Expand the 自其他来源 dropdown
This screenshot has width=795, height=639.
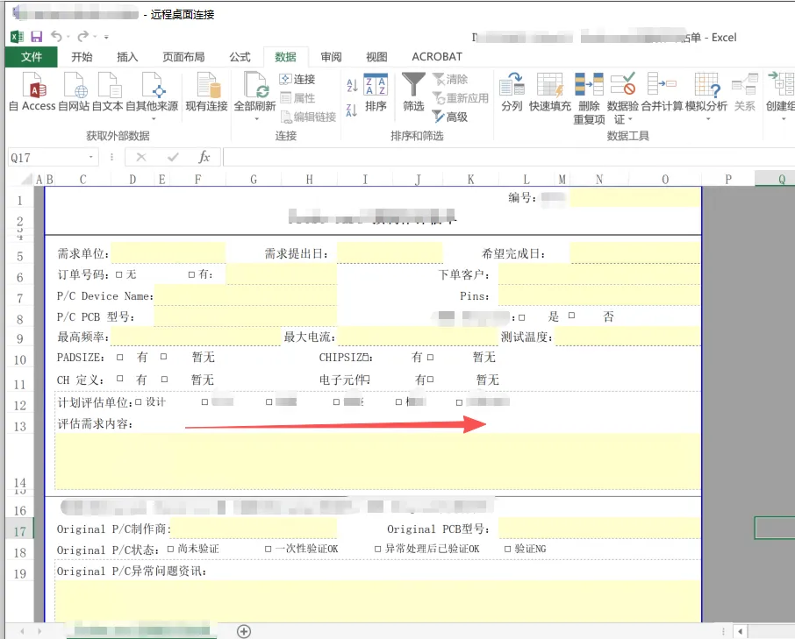tap(153, 119)
